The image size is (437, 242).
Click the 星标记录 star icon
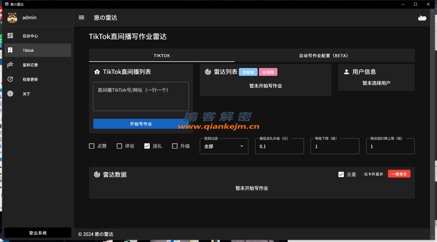click(10, 65)
